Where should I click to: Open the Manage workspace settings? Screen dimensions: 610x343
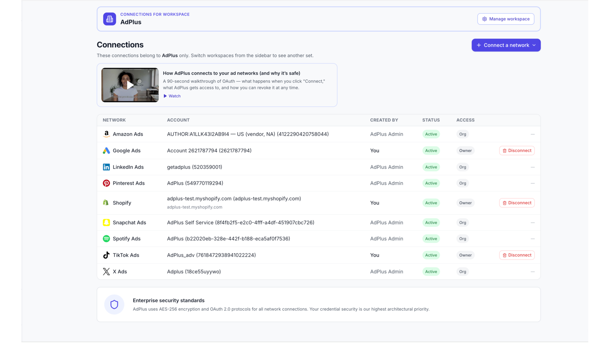point(506,19)
